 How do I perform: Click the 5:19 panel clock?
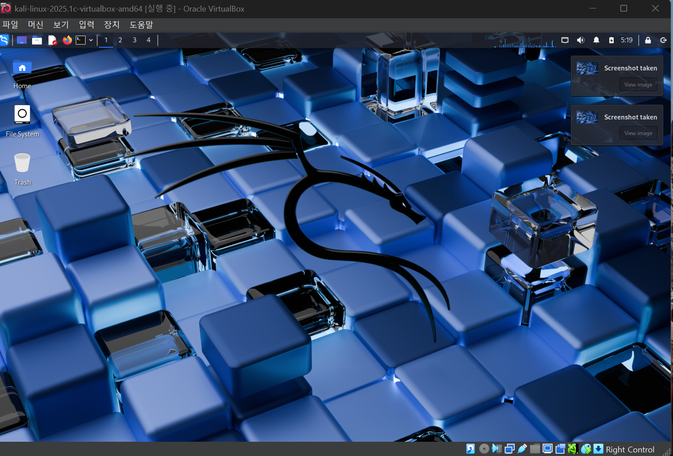pyautogui.click(x=627, y=40)
